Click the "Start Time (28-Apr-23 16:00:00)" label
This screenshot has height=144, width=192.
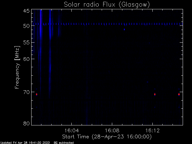tap(107, 137)
